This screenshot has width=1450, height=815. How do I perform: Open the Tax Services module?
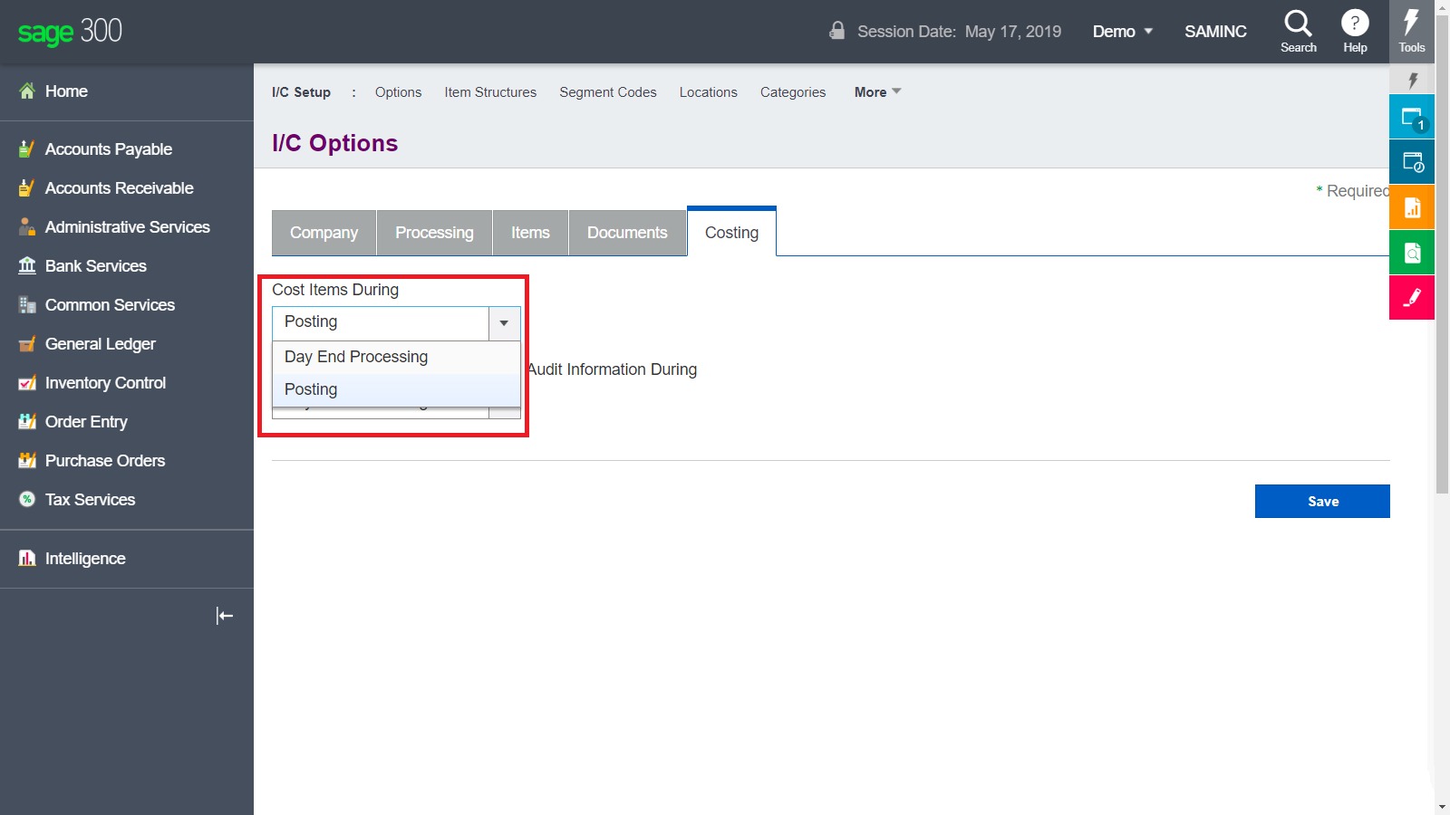point(90,499)
